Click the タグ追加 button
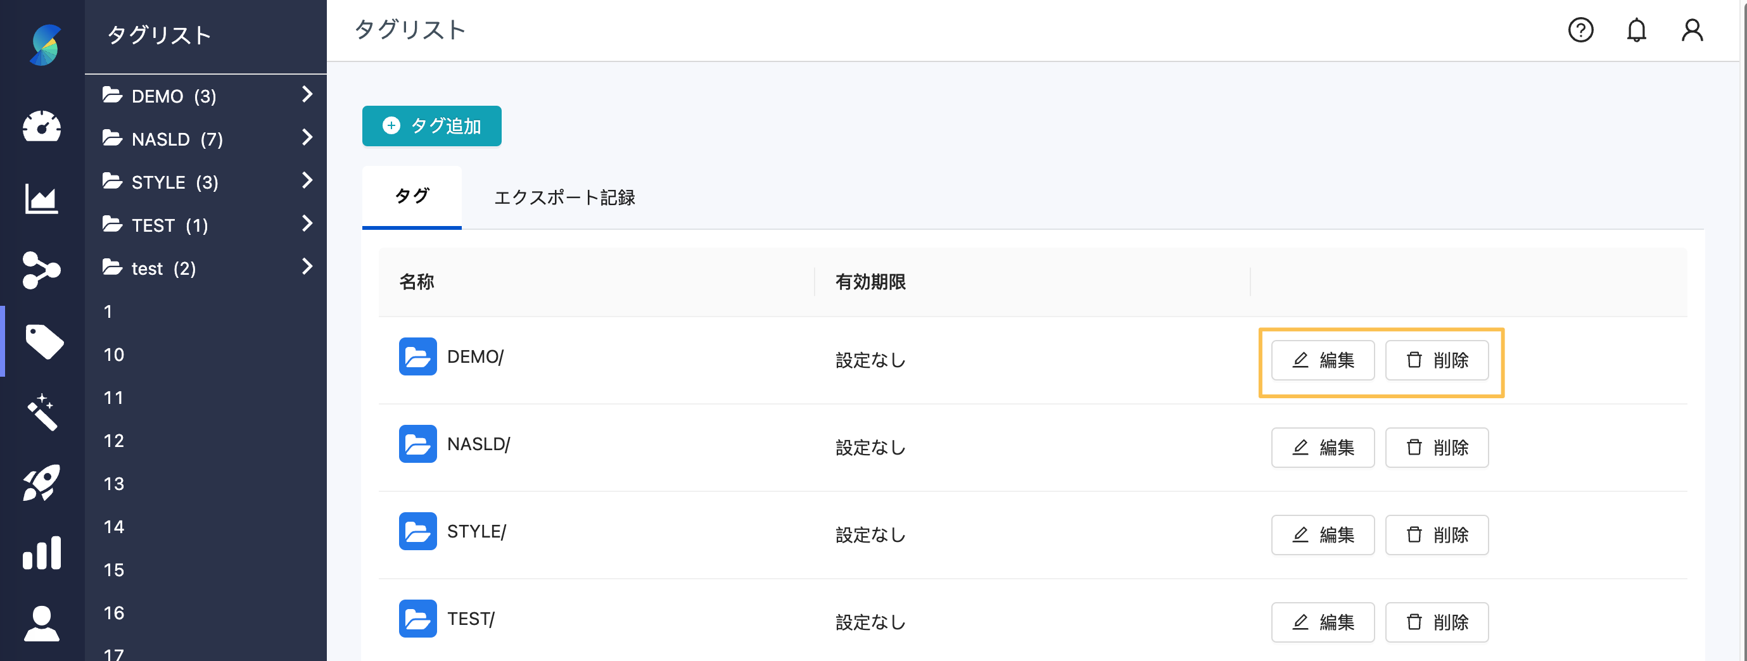The image size is (1747, 661). [432, 126]
